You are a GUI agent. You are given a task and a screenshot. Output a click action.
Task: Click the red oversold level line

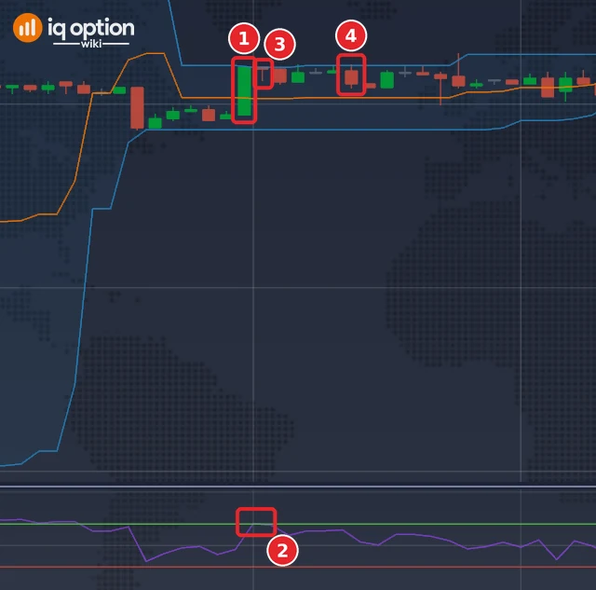click(298, 568)
